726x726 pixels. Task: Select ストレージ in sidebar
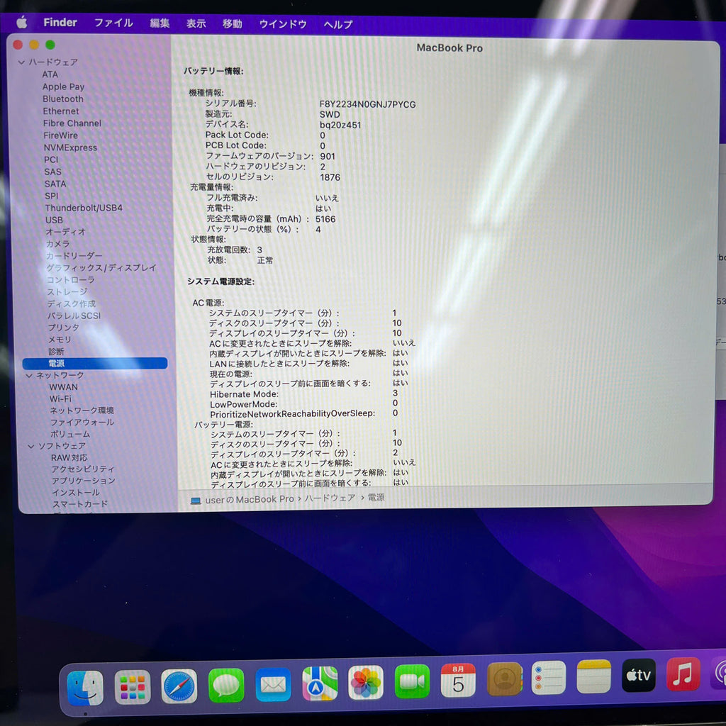click(67, 291)
